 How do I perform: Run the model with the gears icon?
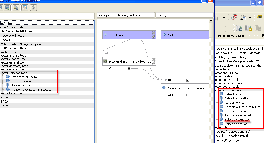[34, 7]
